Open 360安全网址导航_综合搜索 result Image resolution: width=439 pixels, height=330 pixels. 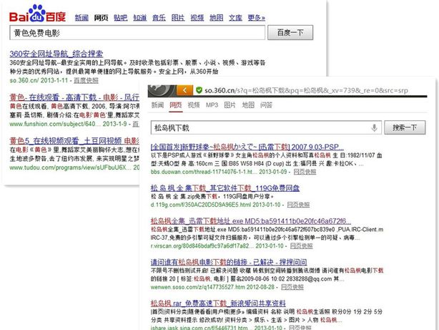pos(56,54)
